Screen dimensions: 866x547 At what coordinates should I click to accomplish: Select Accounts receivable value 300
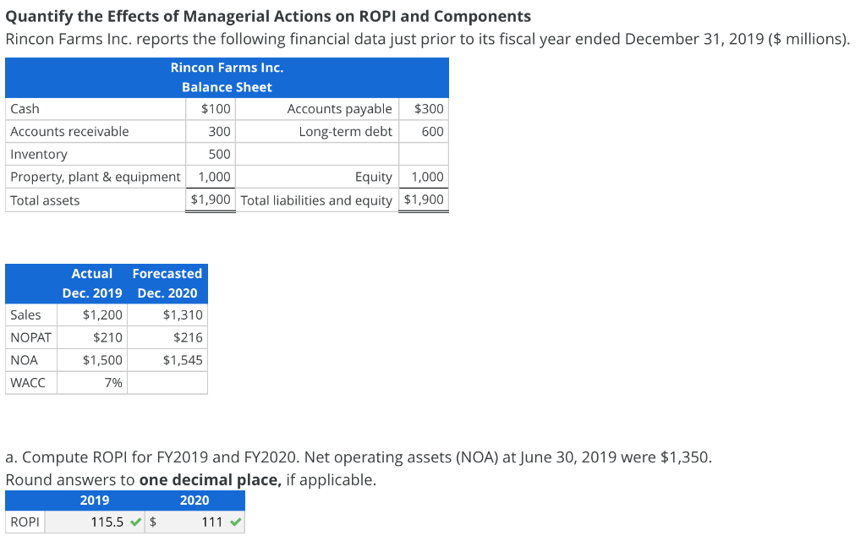pos(211,131)
